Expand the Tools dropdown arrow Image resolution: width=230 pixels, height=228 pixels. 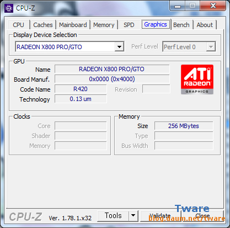[x=133, y=216]
